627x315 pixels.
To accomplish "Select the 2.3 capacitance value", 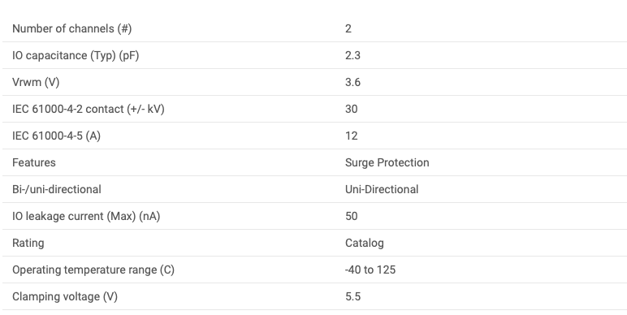I will tap(352, 55).
